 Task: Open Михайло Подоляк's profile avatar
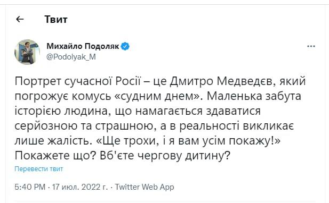(x=27, y=52)
